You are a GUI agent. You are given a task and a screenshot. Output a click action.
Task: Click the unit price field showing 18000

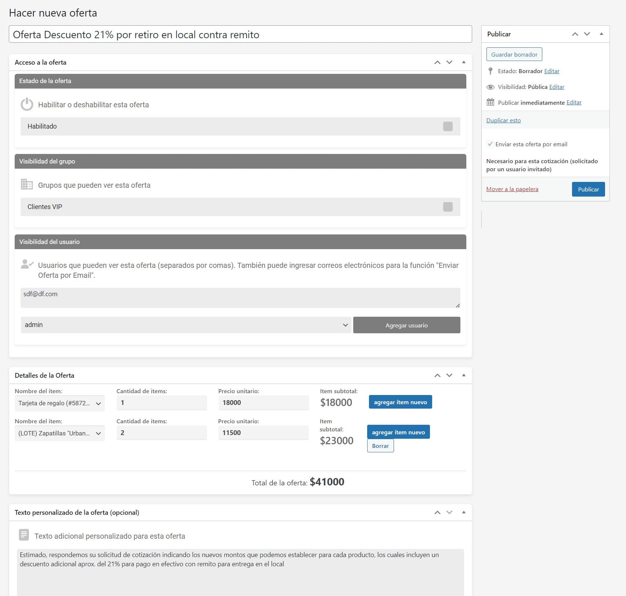coord(263,403)
